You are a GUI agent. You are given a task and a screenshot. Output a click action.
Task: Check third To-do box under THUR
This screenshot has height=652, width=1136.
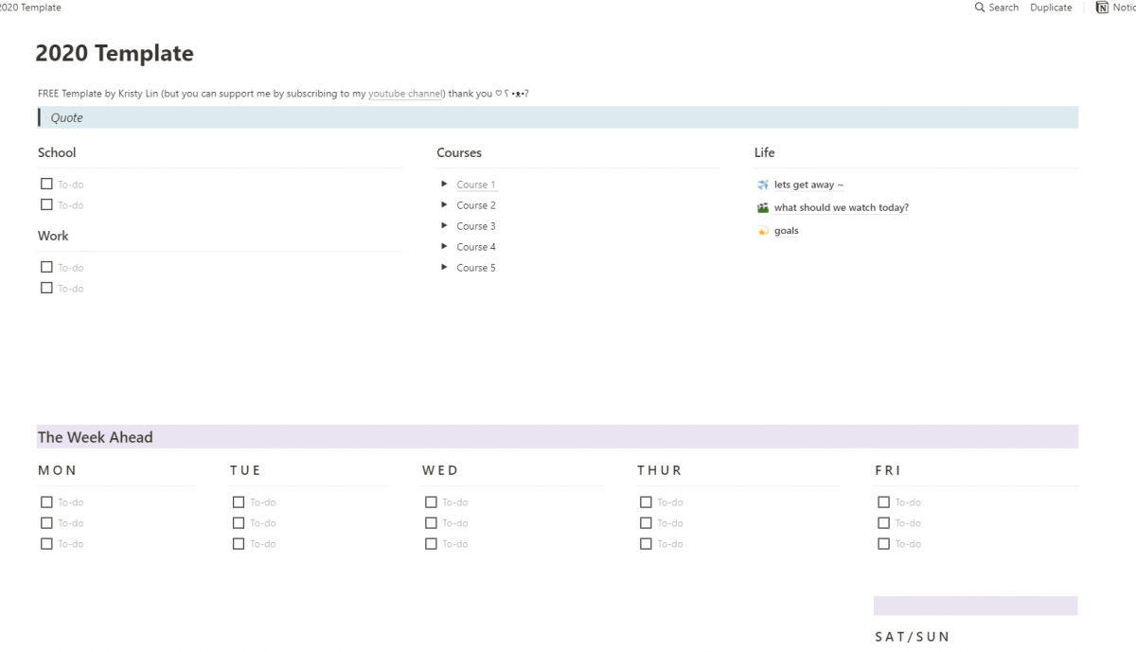[x=646, y=543]
